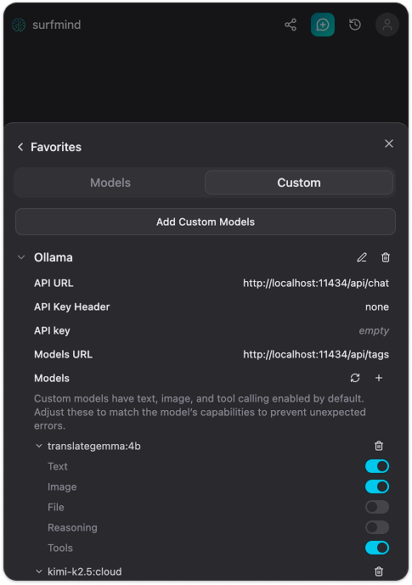Open chat history clock icon

pyautogui.click(x=355, y=25)
